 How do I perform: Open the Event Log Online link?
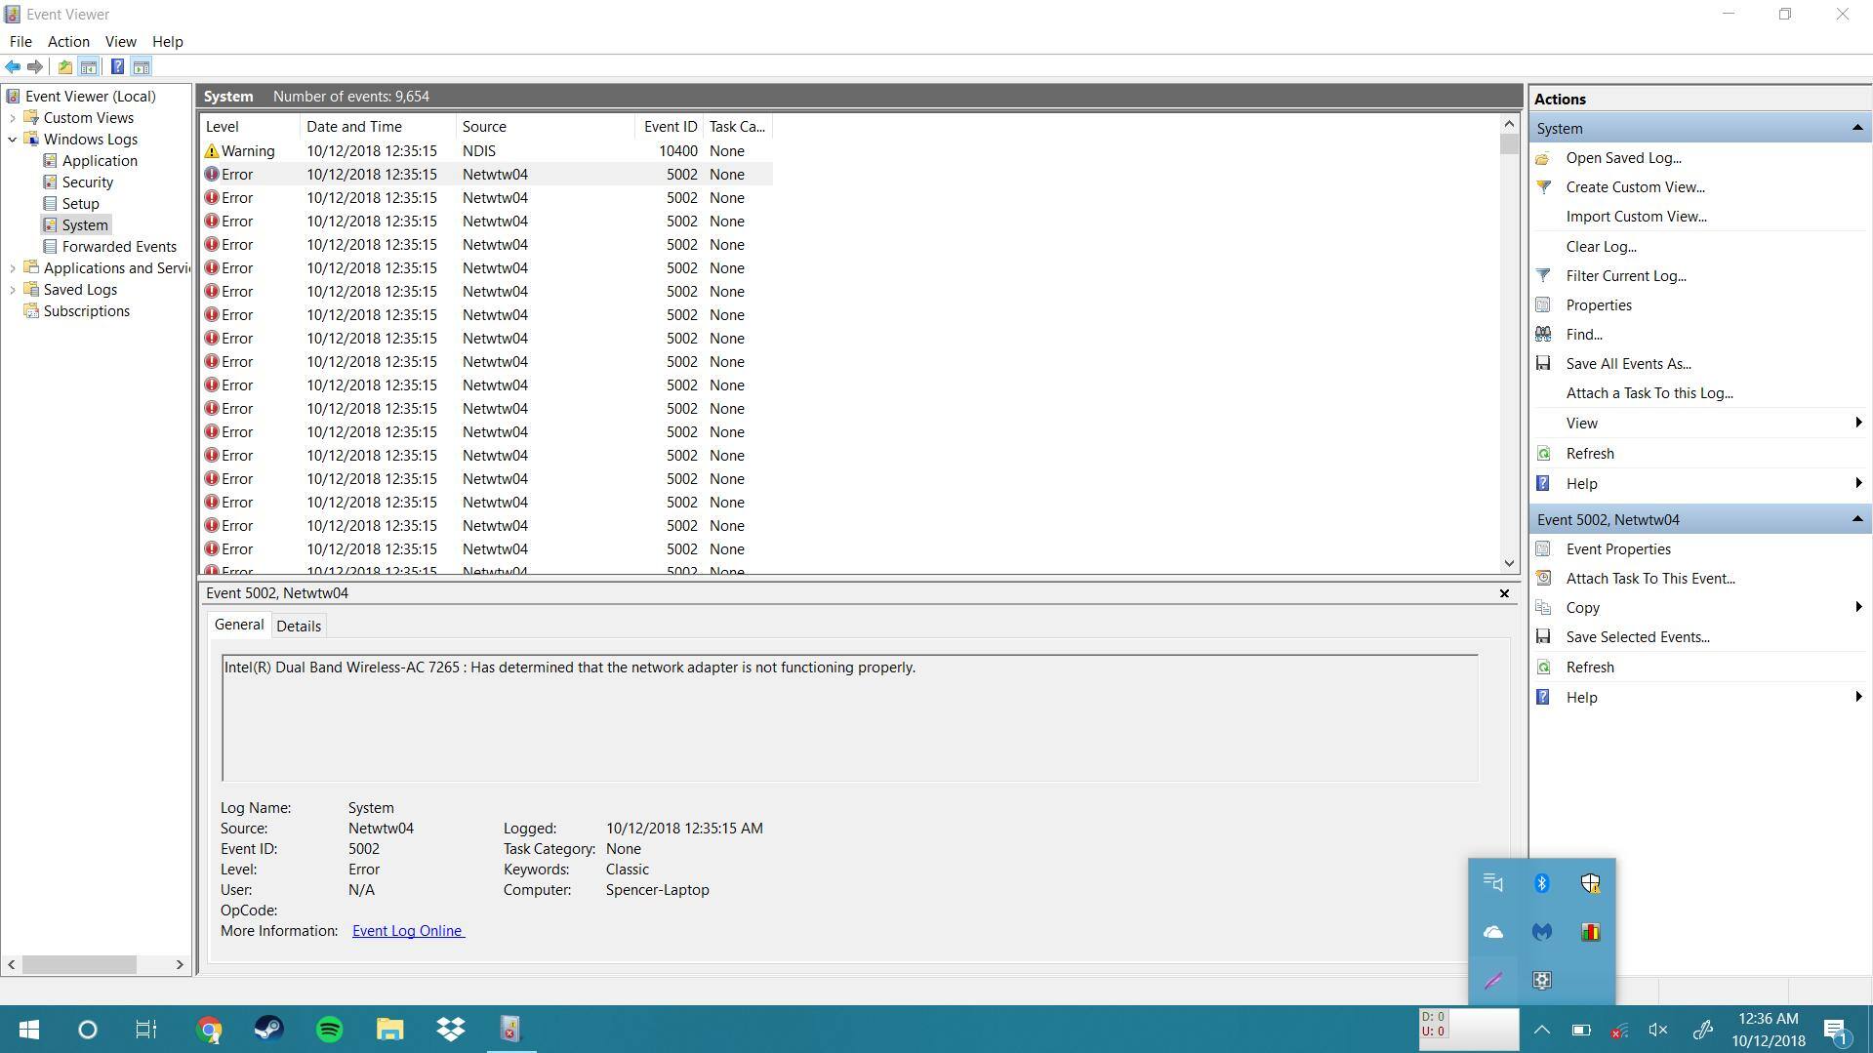(x=407, y=930)
